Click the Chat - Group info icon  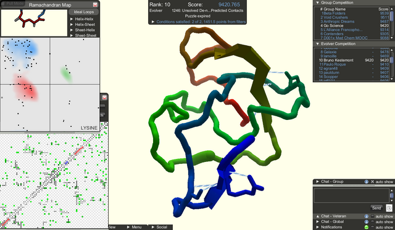366,182
